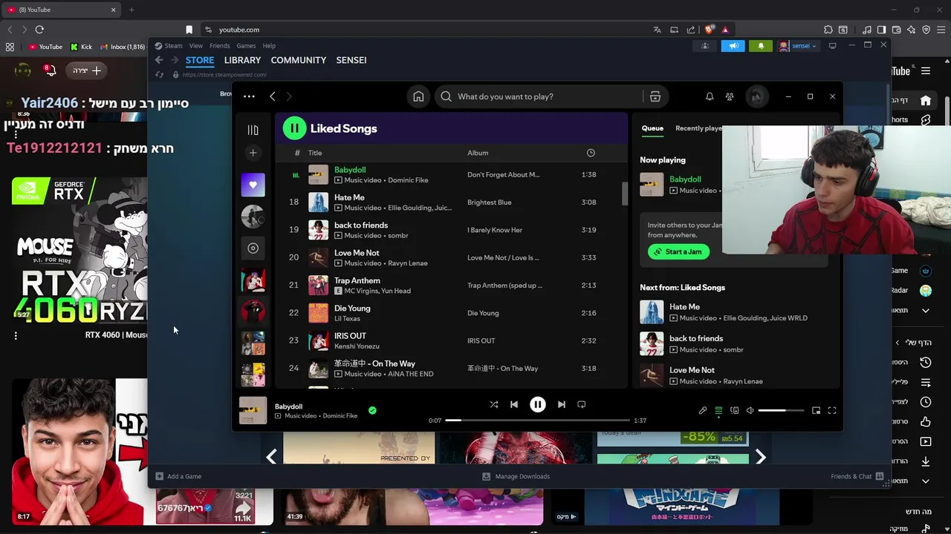
Task: Open the Steam SENSEI profile tab
Action: 351,60
